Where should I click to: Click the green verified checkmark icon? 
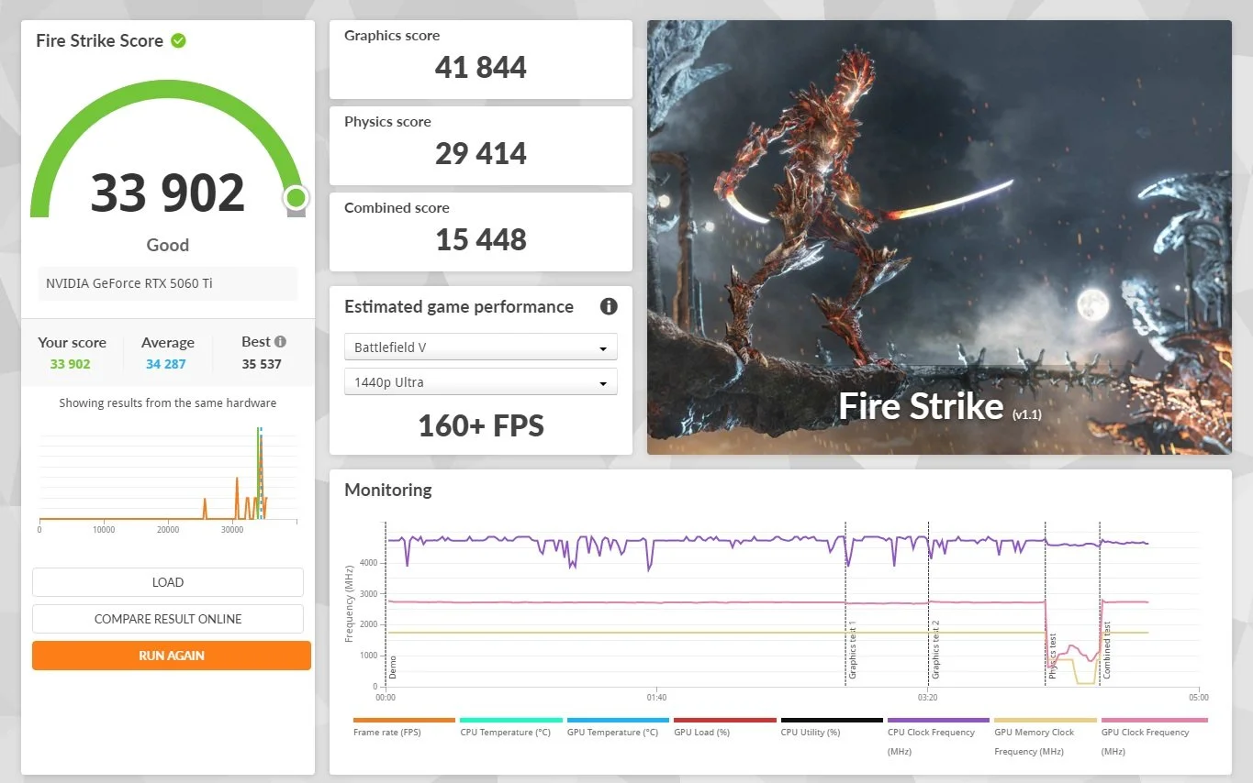point(178,40)
